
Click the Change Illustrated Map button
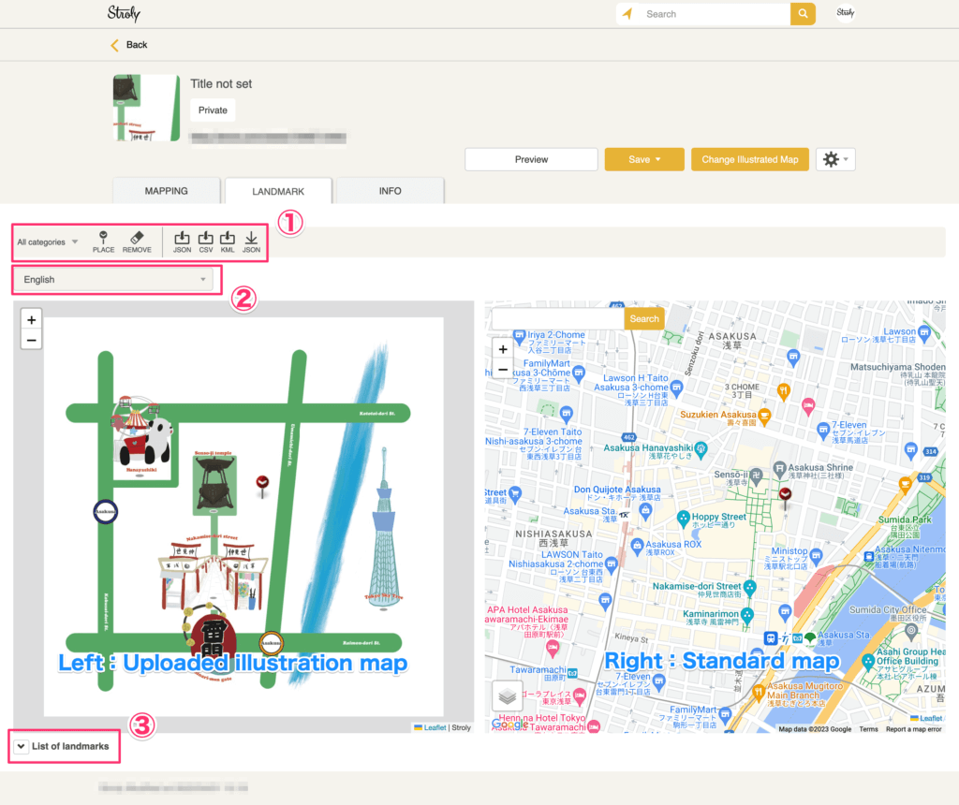750,159
